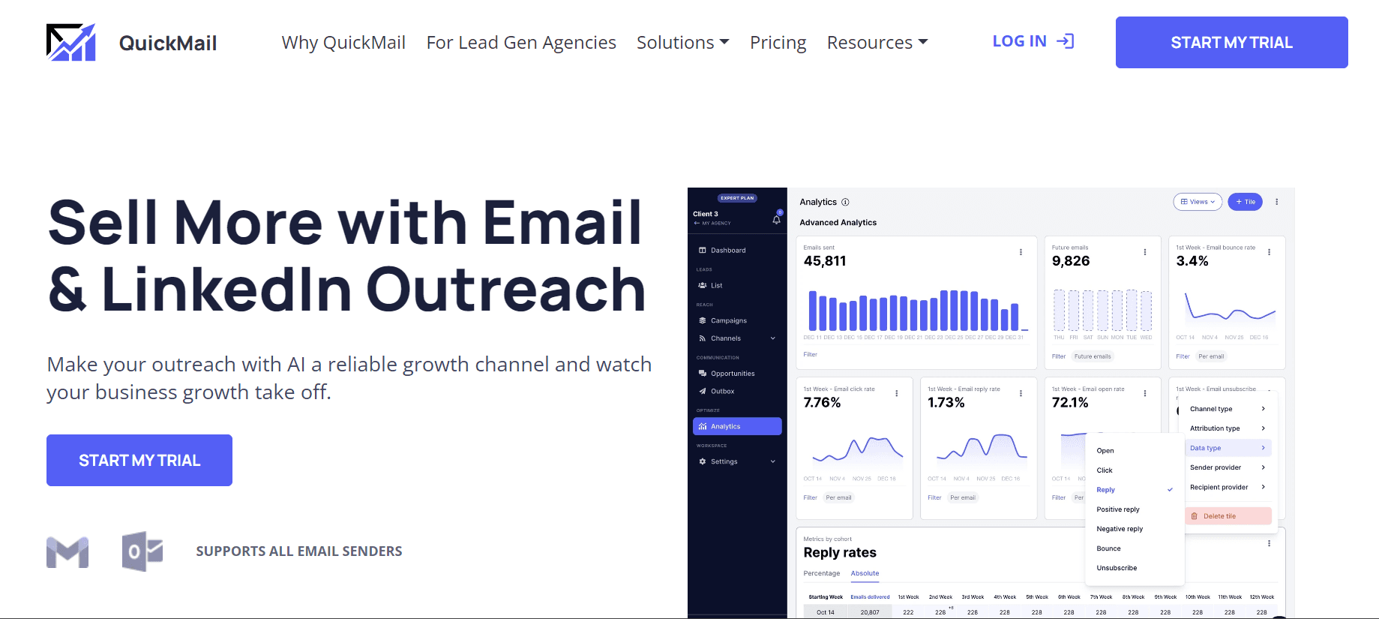Expand the Solutions dropdown in the navbar
Image resolution: width=1379 pixels, height=619 pixels.
[x=682, y=43]
